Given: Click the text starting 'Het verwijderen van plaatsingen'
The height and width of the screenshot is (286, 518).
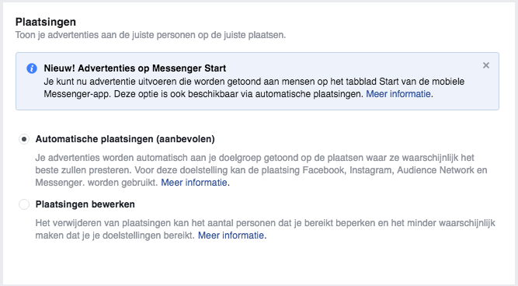Looking at the screenshot, I should point(266,229).
